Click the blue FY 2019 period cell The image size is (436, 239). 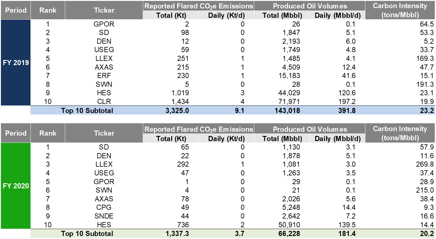point(15,63)
